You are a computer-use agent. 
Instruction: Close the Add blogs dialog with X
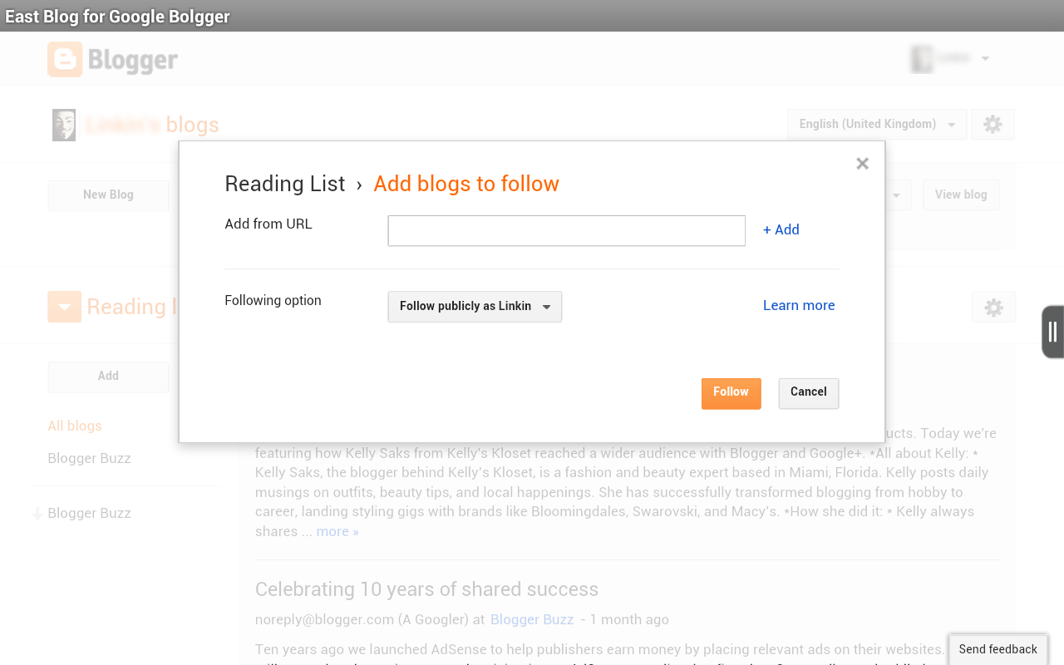[x=862, y=164]
